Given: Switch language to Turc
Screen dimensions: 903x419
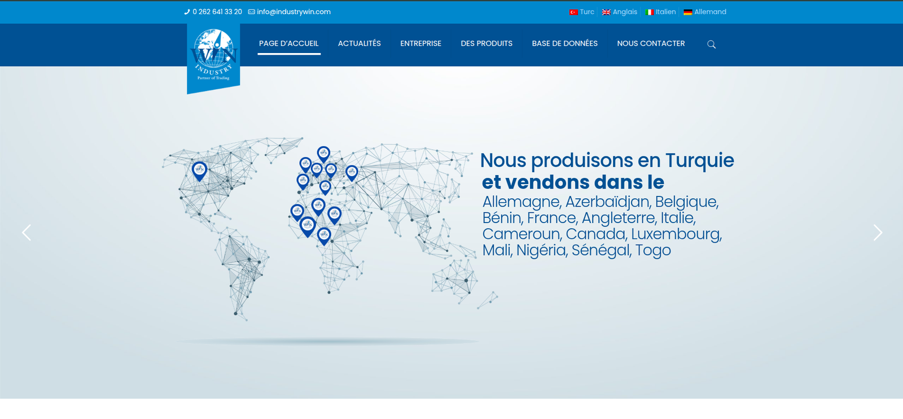Looking at the screenshot, I should [x=587, y=12].
